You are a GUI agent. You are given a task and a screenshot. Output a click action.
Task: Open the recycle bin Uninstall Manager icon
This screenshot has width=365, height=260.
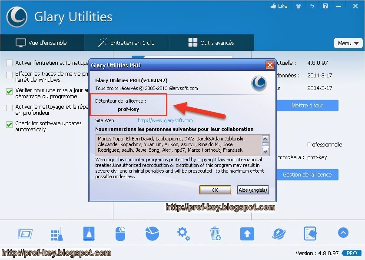coord(216,233)
